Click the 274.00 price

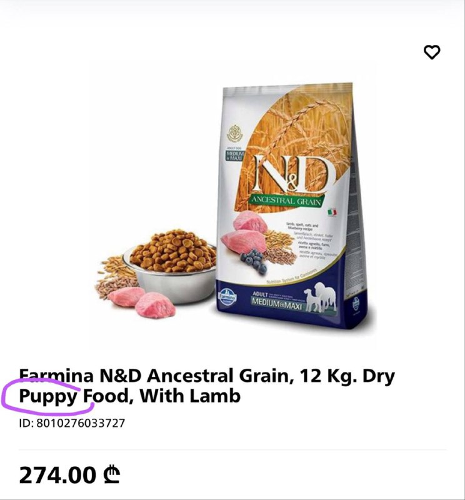click(57, 475)
